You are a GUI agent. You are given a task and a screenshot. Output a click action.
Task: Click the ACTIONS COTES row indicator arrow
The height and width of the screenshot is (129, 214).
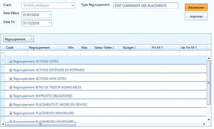pos(3,60)
